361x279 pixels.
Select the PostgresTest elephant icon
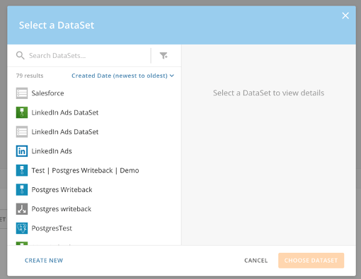(22, 228)
